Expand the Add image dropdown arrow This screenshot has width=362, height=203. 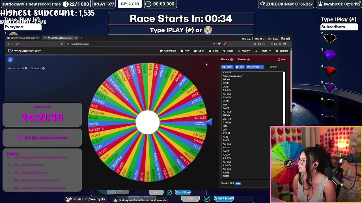(262, 67)
